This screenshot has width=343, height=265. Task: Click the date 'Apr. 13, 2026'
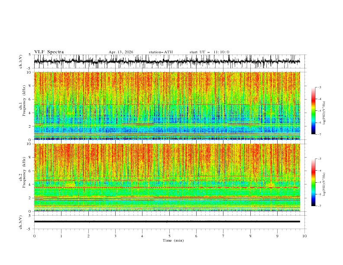pos(121,52)
